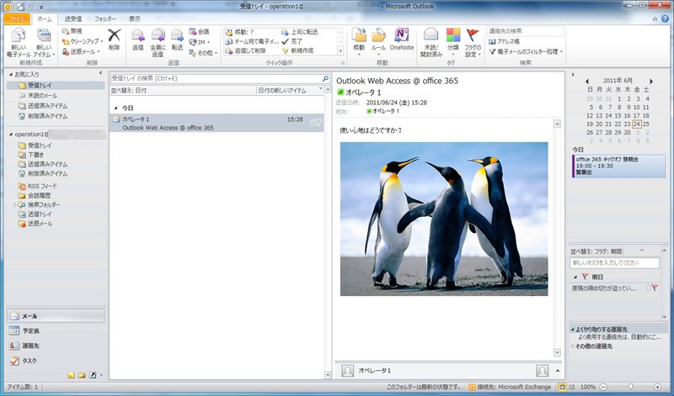Open the 新しいアイテム menu button

tap(44, 43)
